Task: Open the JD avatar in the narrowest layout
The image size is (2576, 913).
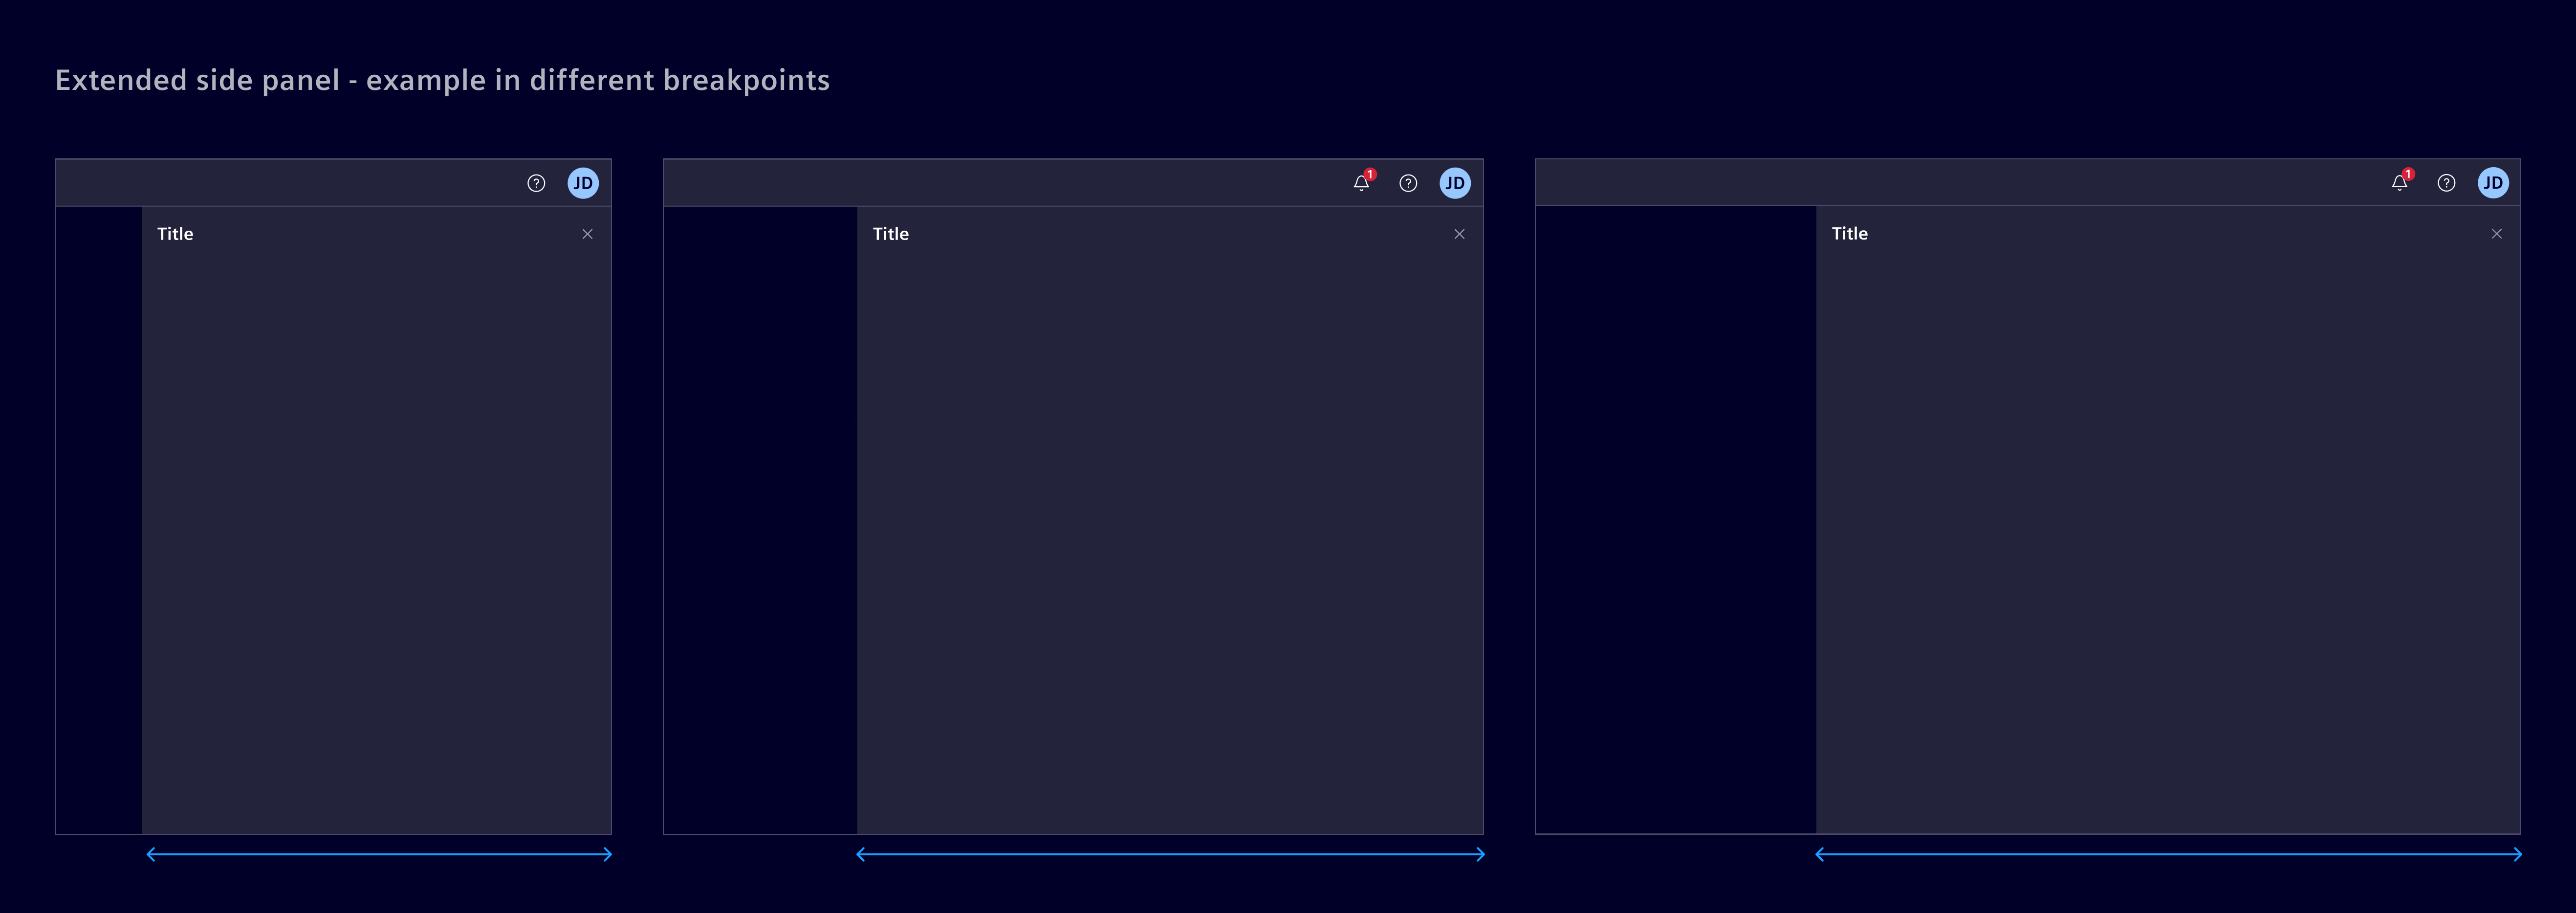Action: click(x=583, y=183)
